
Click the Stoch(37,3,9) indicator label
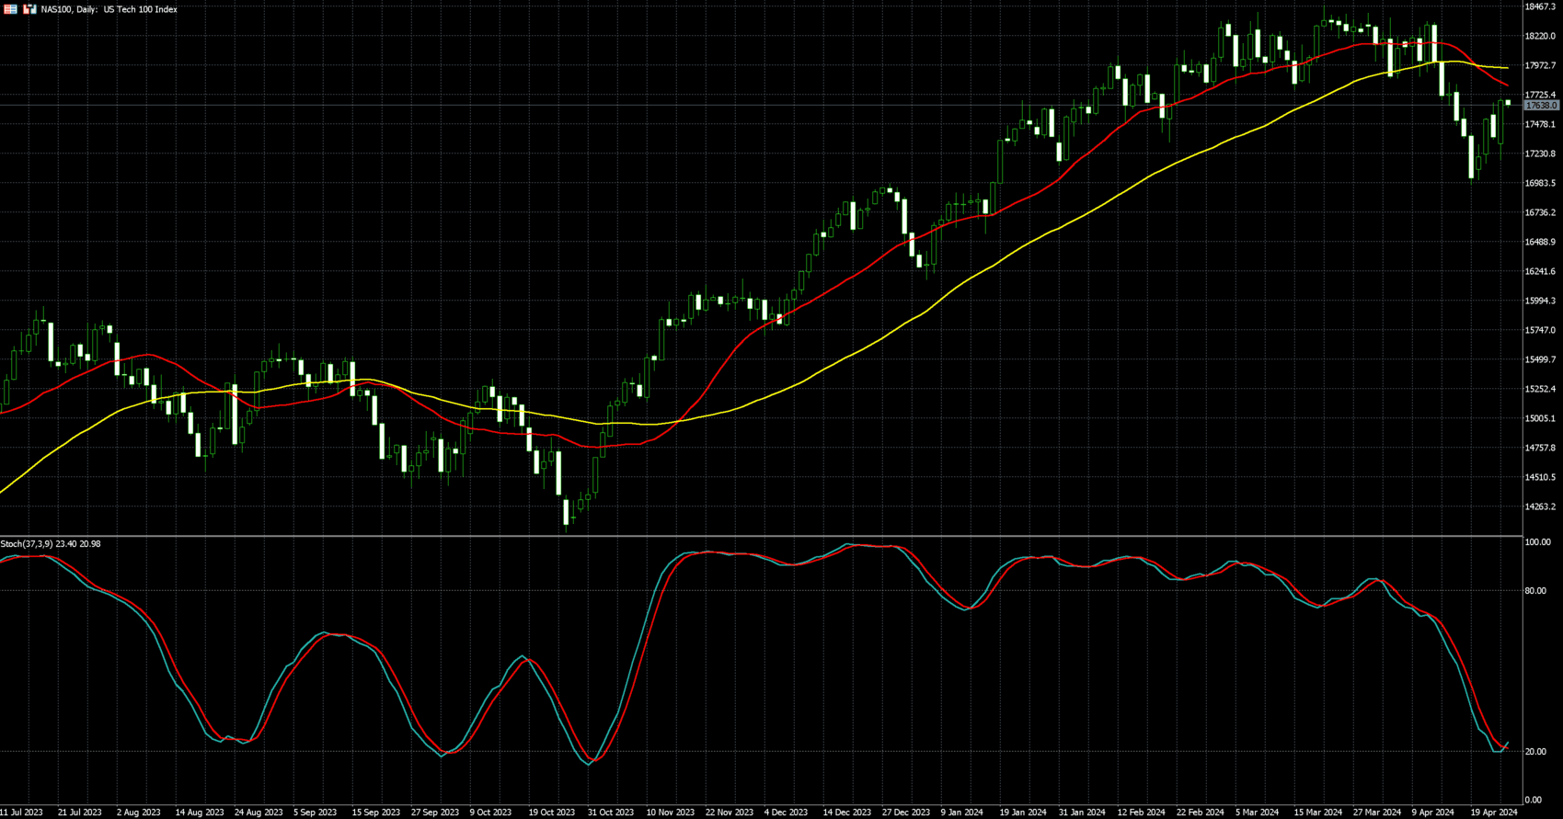[x=51, y=544]
